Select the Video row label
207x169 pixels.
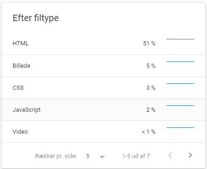click(x=20, y=132)
